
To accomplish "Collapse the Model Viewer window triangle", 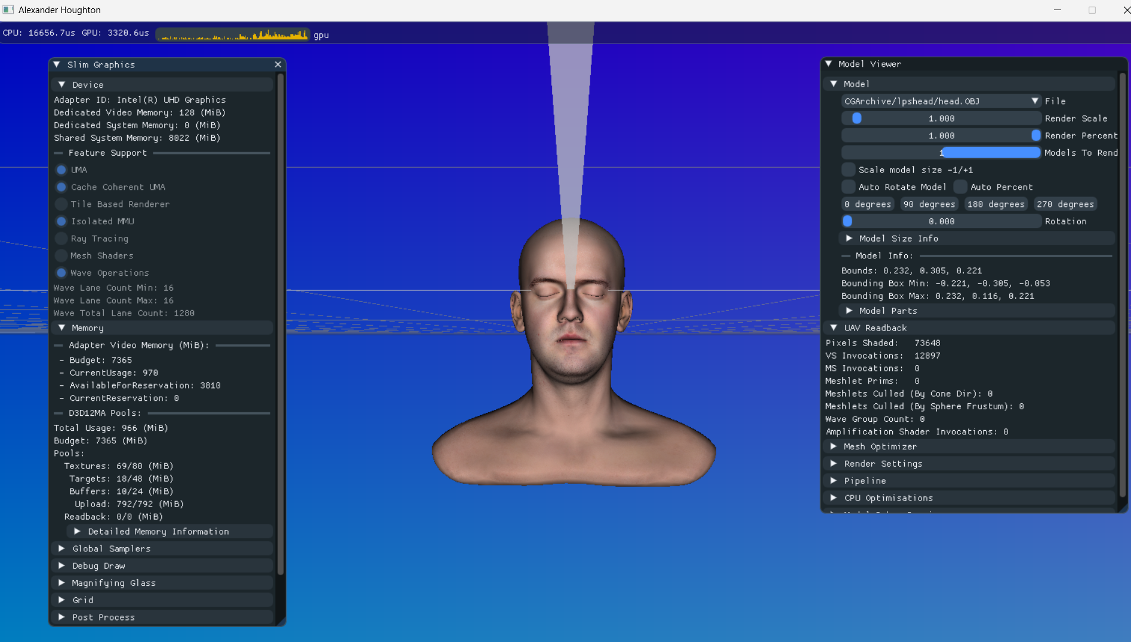I will click(x=828, y=64).
